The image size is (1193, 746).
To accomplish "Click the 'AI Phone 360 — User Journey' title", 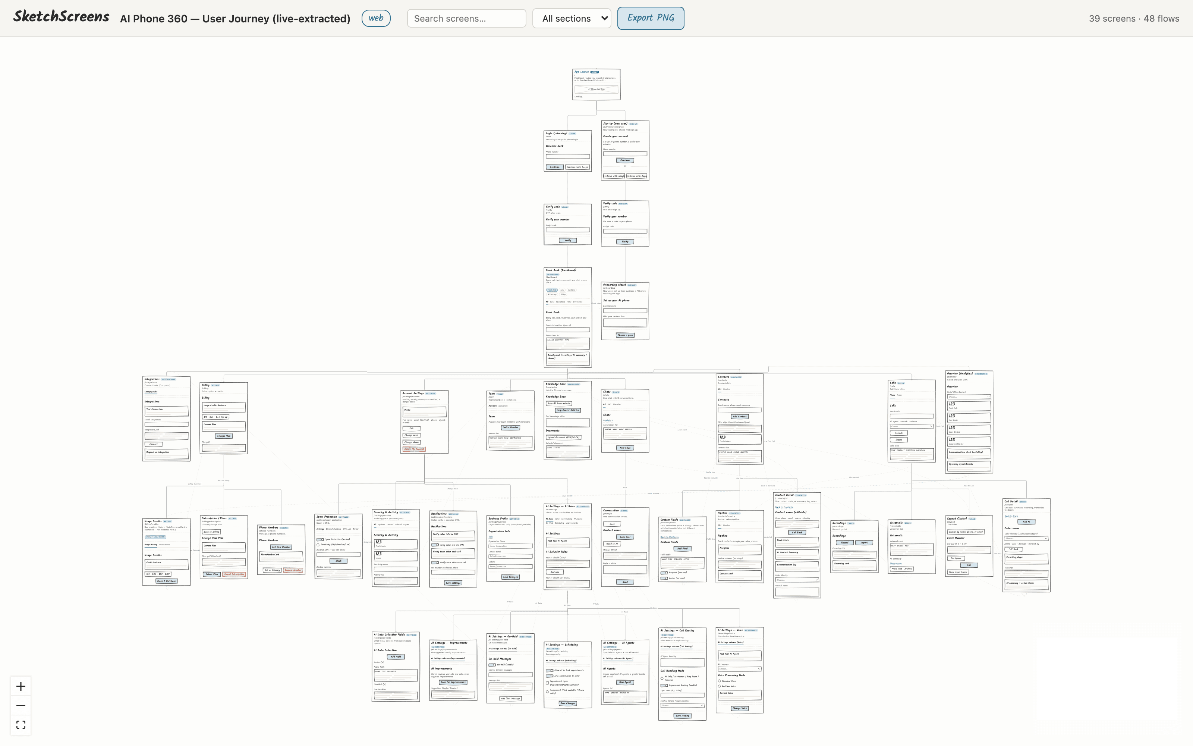I will pos(235,18).
